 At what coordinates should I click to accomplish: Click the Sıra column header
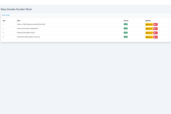click(x=4, y=21)
